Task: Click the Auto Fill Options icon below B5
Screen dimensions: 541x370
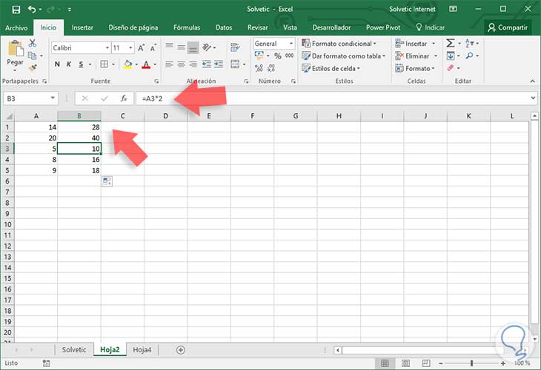Action: pyautogui.click(x=107, y=181)
